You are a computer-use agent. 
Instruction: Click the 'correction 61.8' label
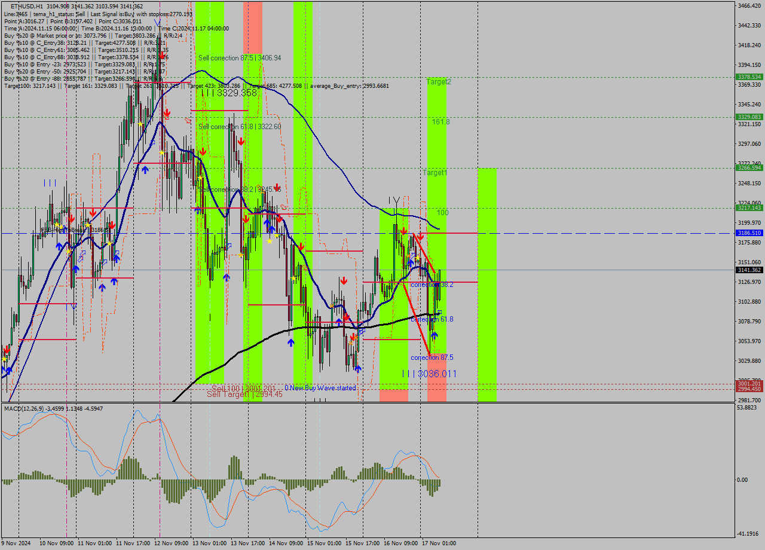(432, 319)
